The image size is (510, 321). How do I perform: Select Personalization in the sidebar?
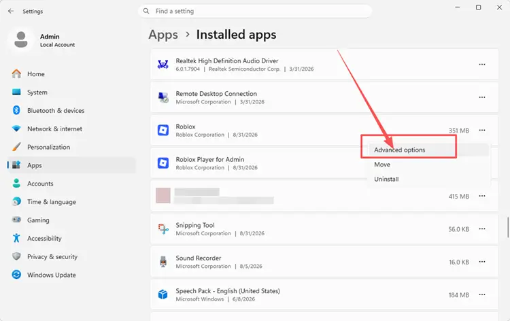click(x=71, y=147)
